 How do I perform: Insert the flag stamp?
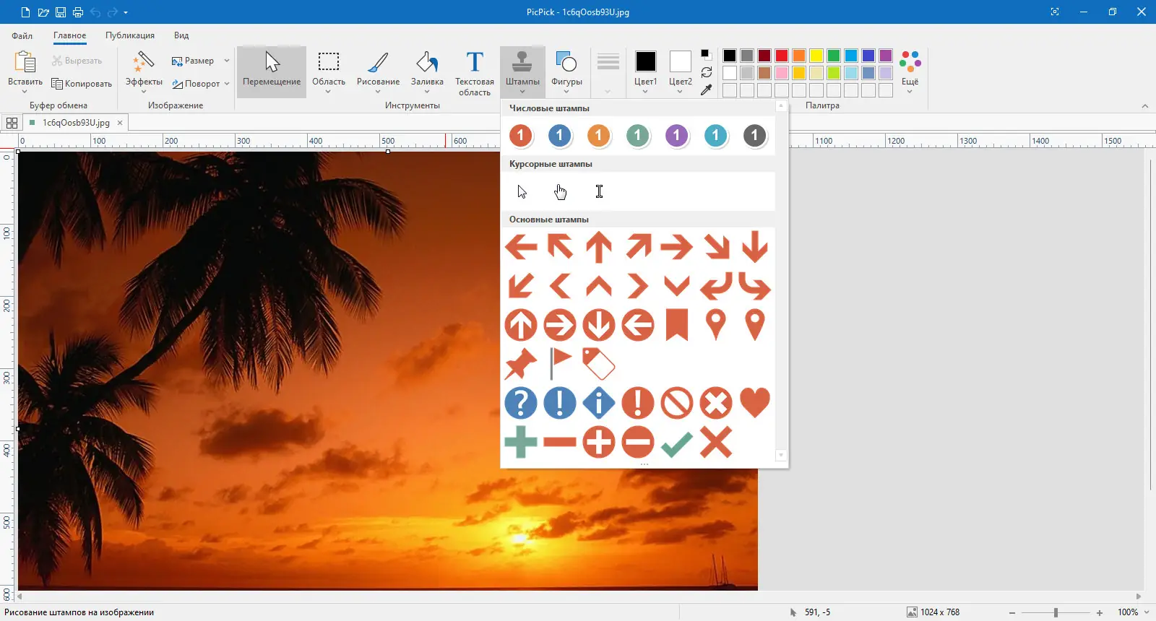(560, 364)
